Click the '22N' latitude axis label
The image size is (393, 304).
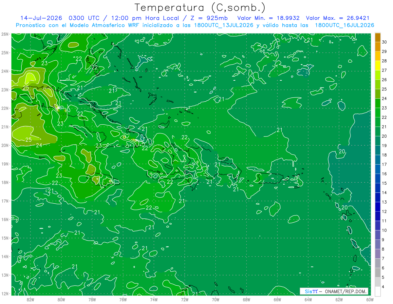pos(5,108)
